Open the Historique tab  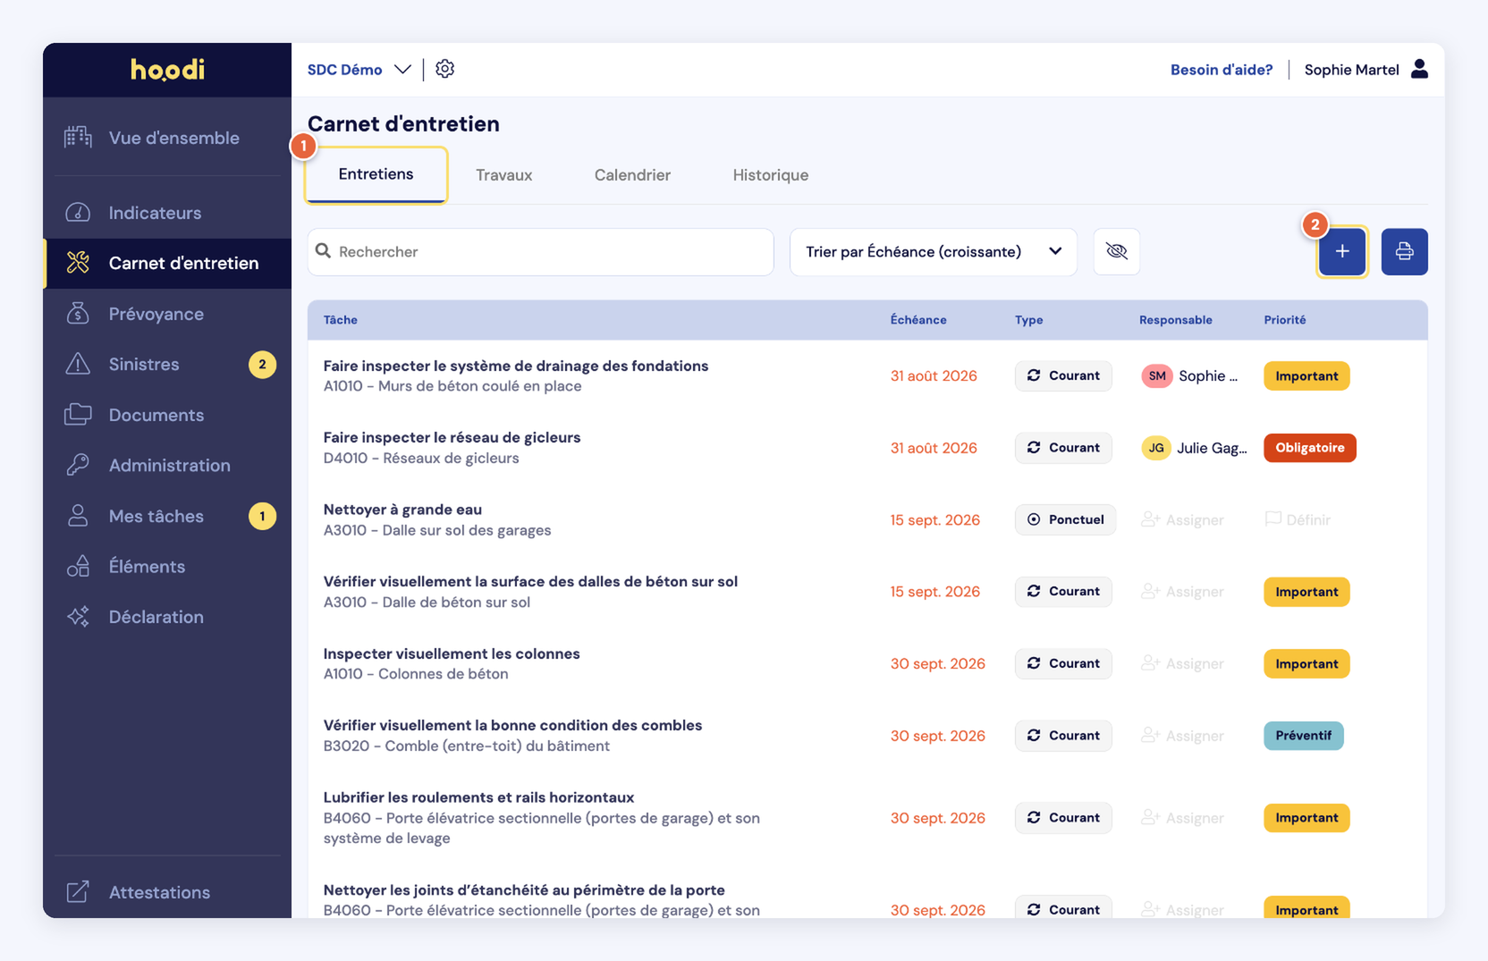[x=771, y=175]
